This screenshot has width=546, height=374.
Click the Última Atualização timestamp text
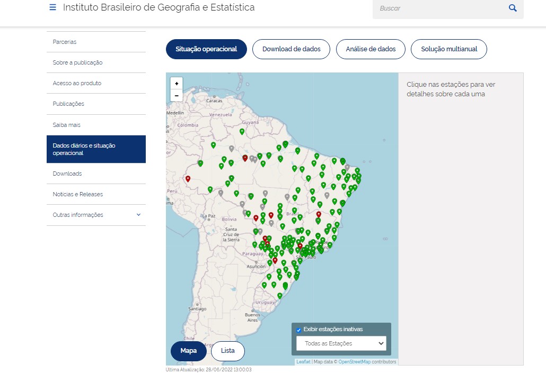pyautogui.click(x=208, y=369)
